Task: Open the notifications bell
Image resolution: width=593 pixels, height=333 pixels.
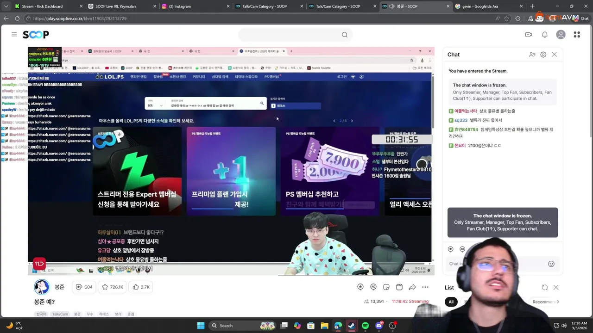Action: click(545, 35)
